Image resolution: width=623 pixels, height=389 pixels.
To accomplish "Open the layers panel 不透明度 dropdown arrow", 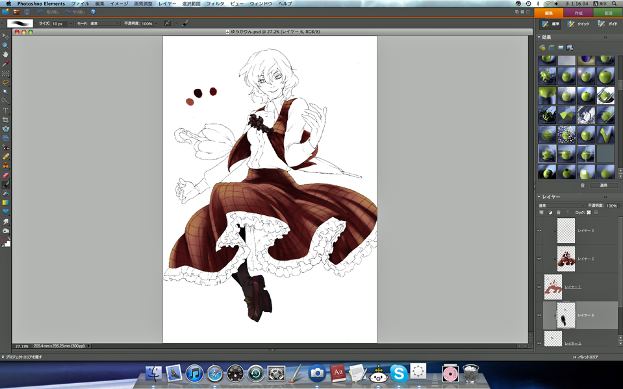I will click(x=620, y=206).
